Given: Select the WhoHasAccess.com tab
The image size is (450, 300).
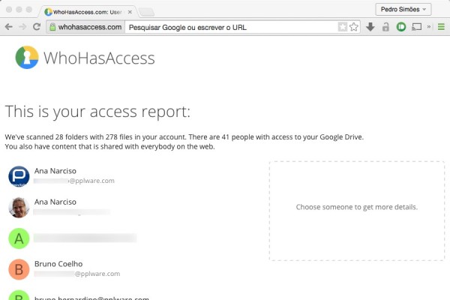Looking at the screenshot, I should [x=87, y=12].
